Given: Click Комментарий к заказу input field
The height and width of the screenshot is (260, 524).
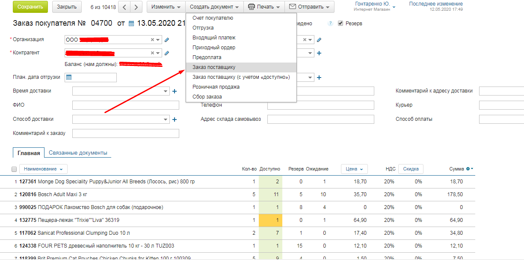Looking at the screenshot, I should 126,134.
